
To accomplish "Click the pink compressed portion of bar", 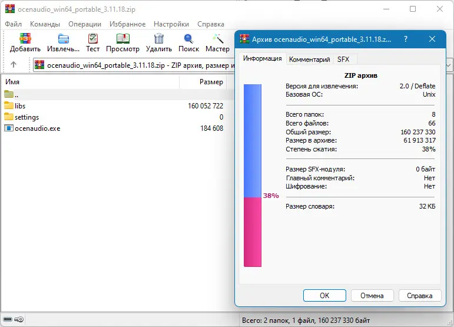I will 253,232.
